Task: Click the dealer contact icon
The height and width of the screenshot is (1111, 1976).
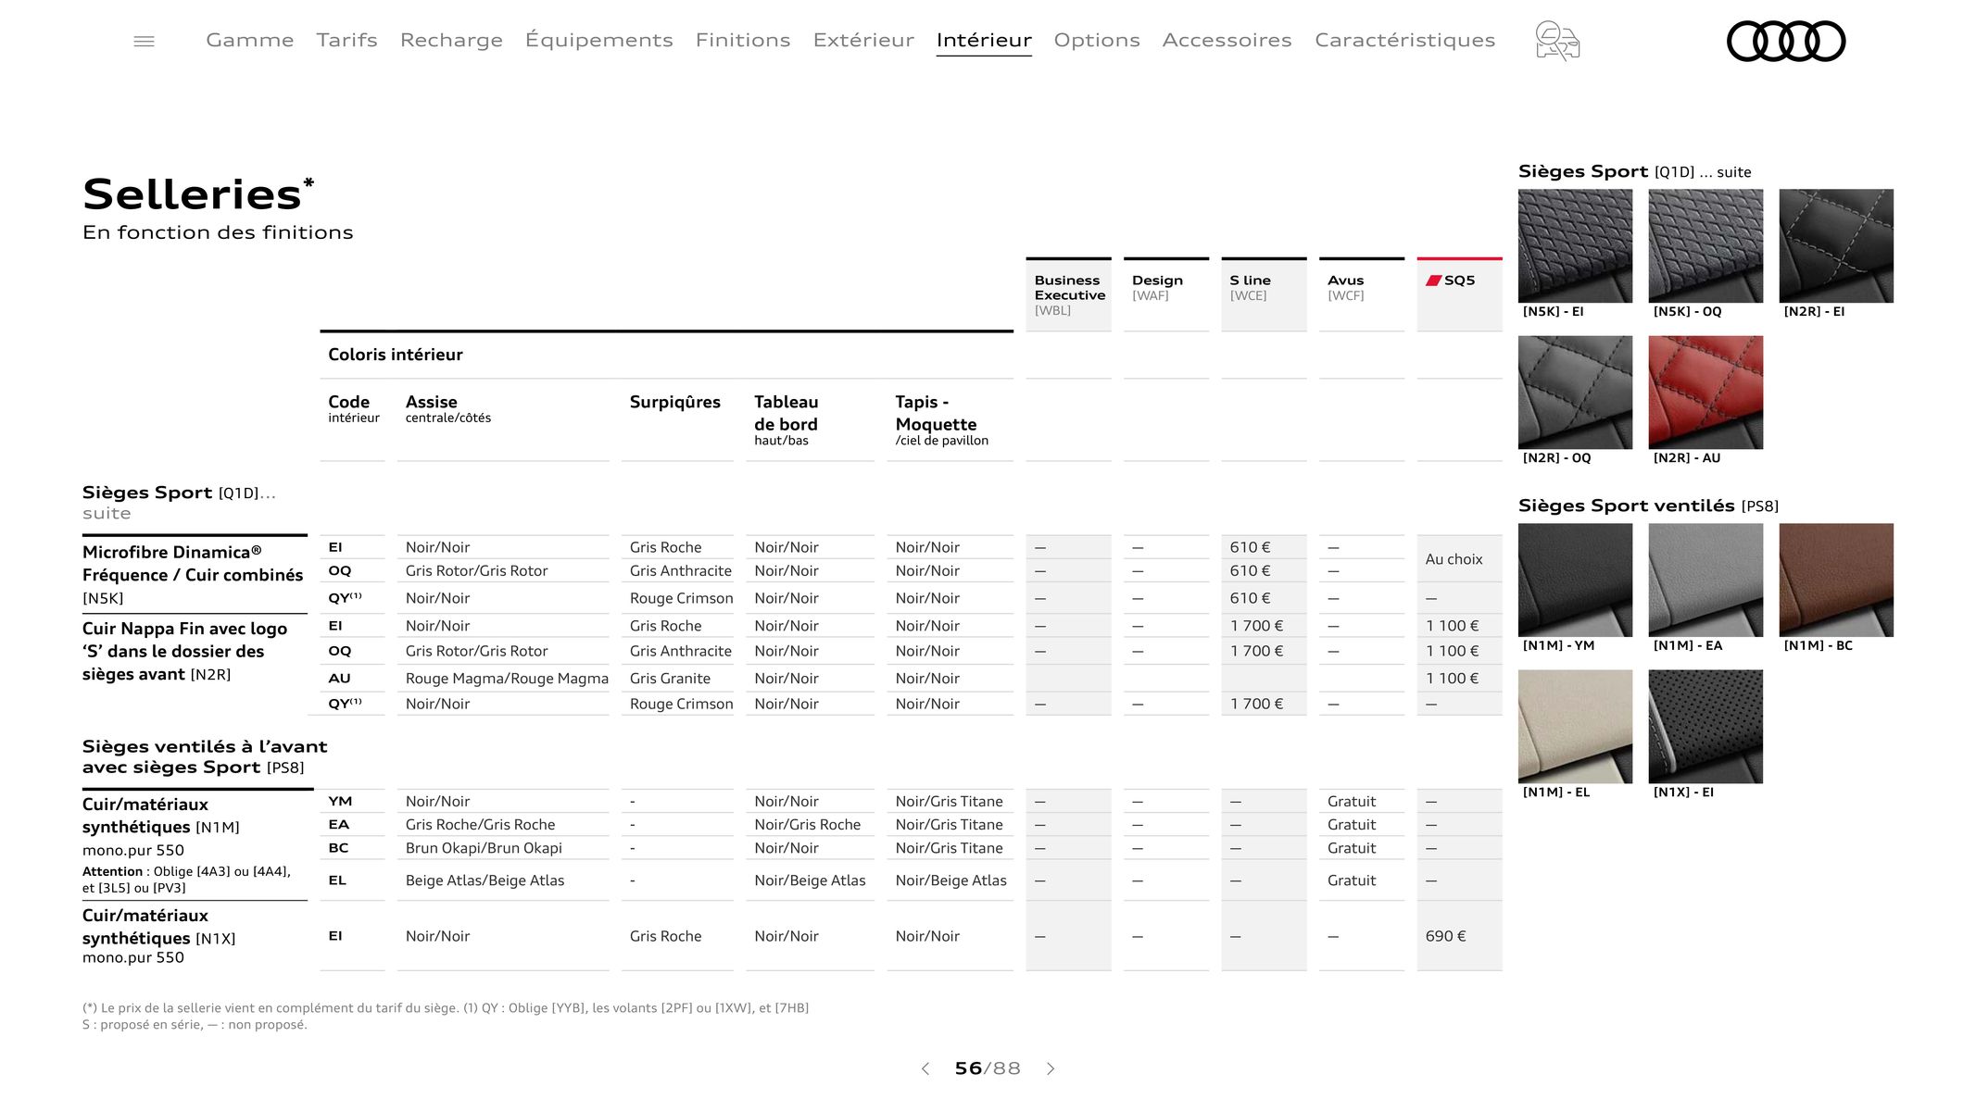Action: tap(1557, 41)
